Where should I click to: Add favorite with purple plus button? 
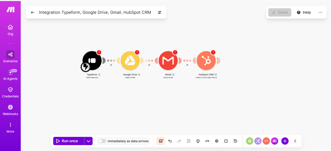click(x=285, y=141)
